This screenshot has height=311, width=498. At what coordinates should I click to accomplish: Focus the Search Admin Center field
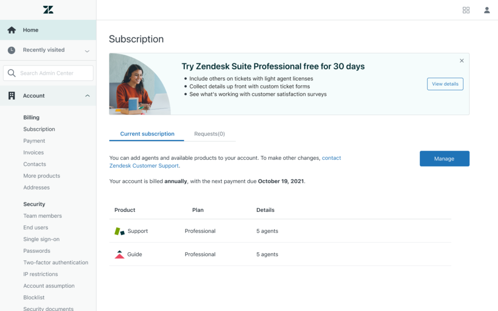pos(53,73)
